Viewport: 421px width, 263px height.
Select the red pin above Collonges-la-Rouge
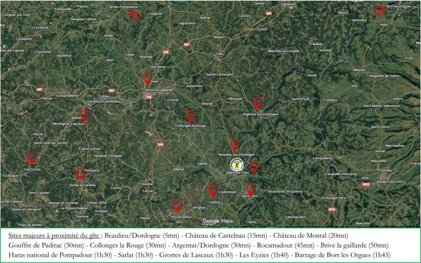[x=191, y=116]
